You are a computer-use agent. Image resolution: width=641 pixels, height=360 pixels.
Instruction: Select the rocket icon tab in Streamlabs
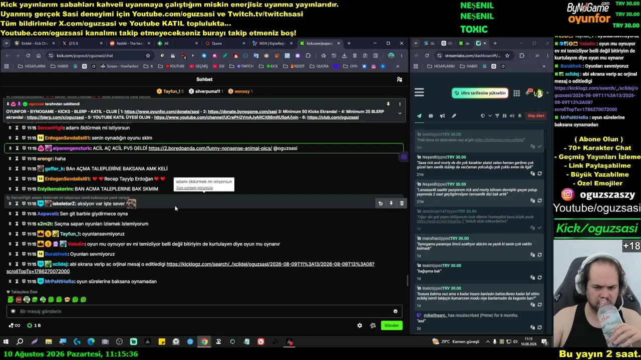coord(454,116)
